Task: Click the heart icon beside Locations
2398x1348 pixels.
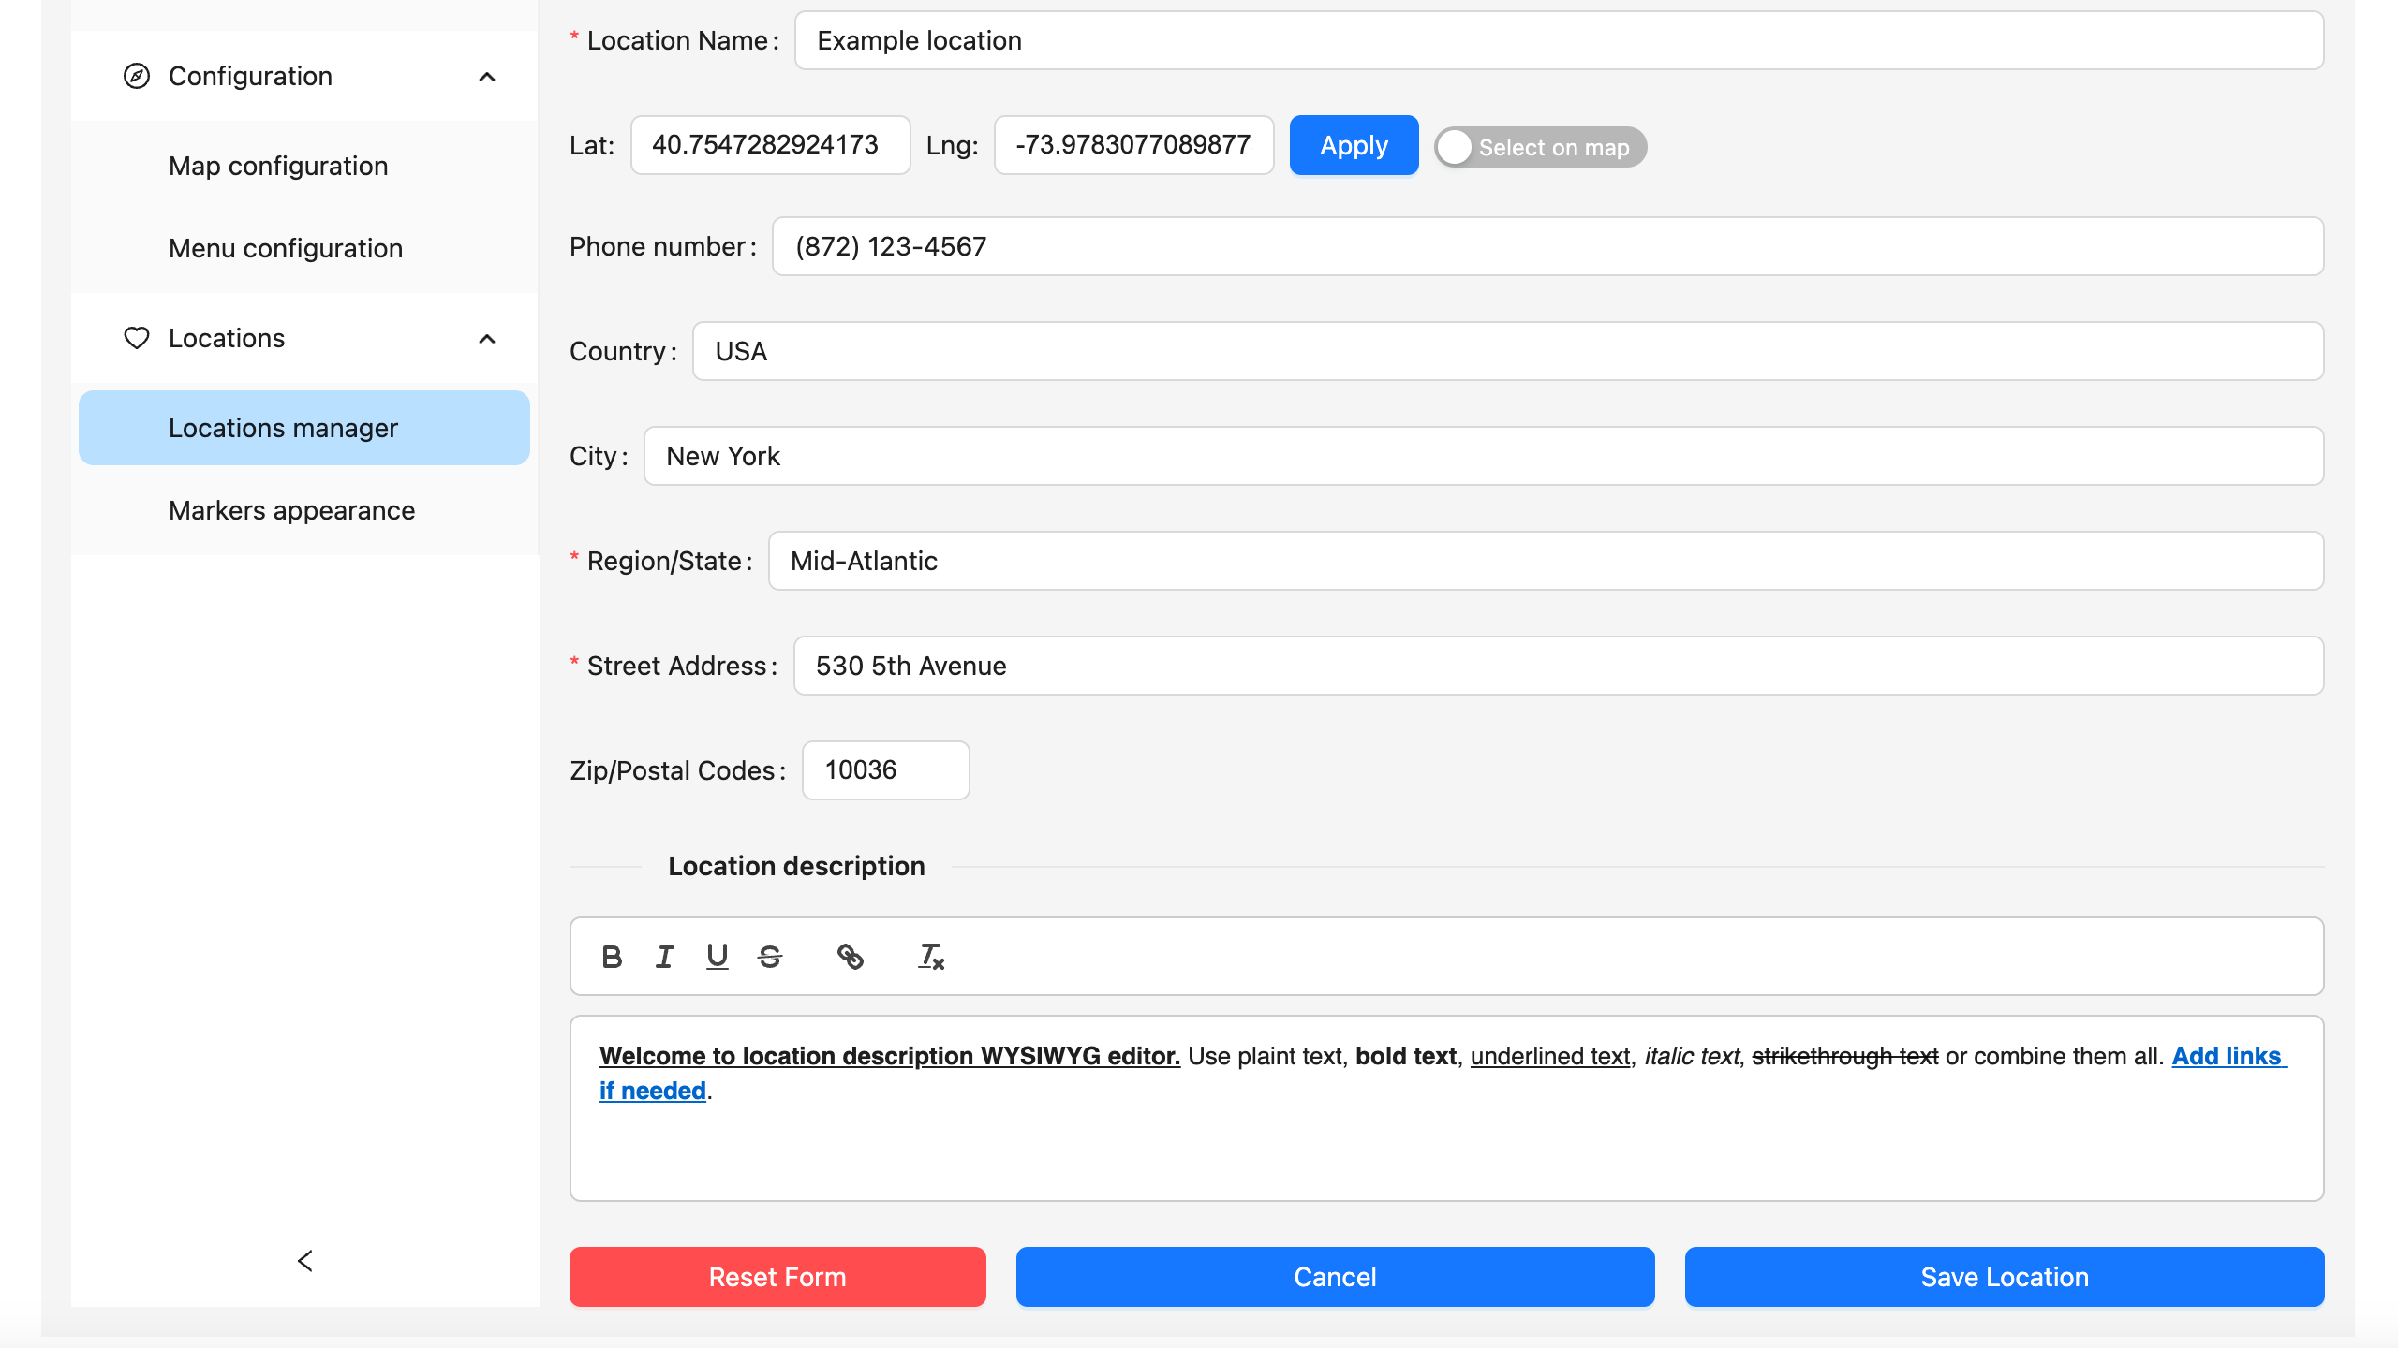Action: [x=137, y=338]
